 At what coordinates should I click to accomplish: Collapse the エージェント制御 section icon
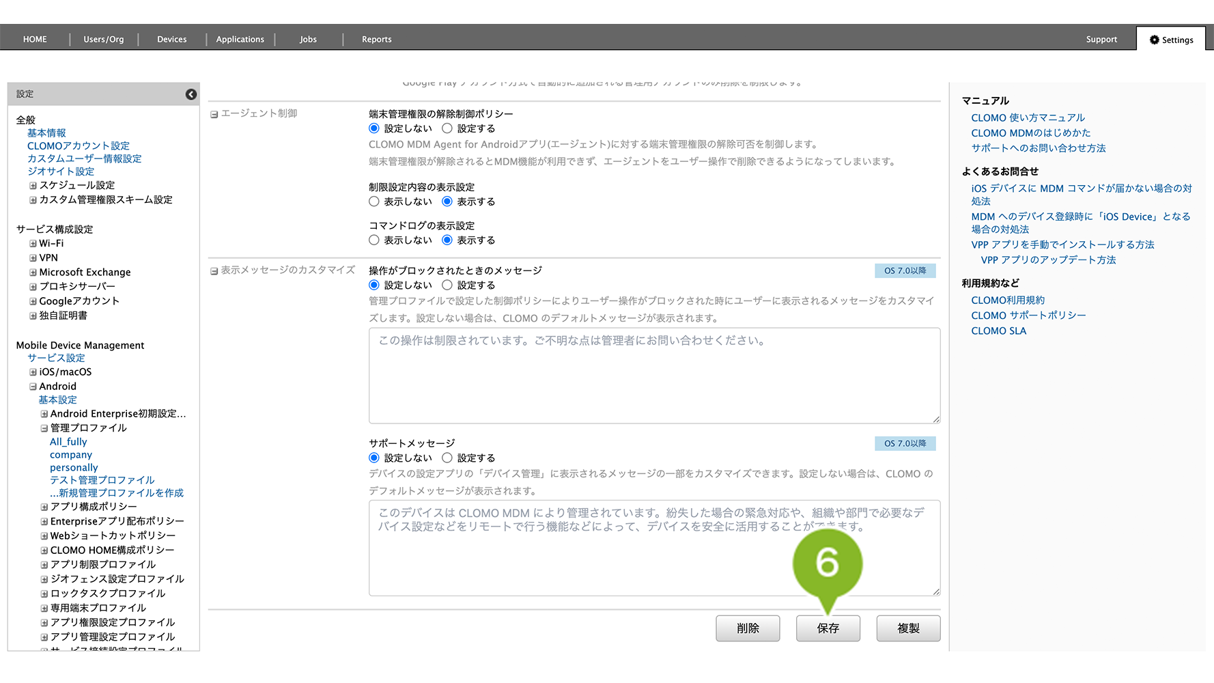[214, 114]
